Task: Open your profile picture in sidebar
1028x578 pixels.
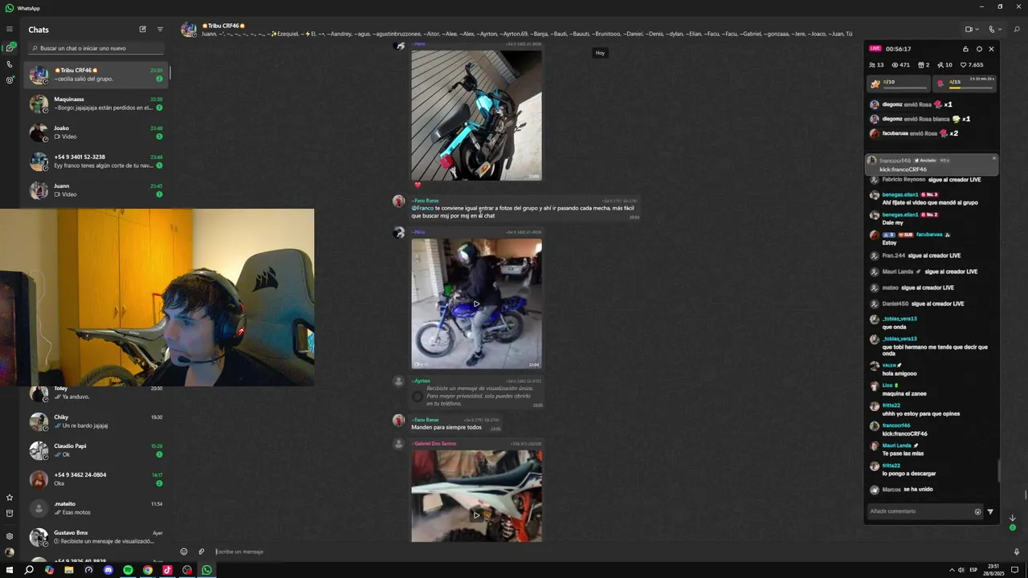Action: (10, 552)
